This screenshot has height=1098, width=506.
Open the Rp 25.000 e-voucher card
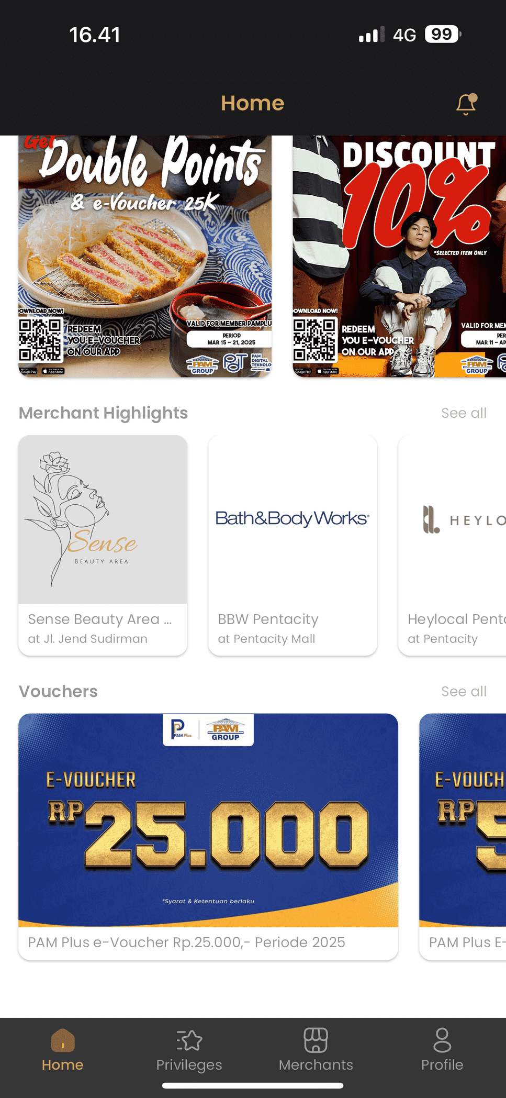pyautogui.click(x=208, y=837)
